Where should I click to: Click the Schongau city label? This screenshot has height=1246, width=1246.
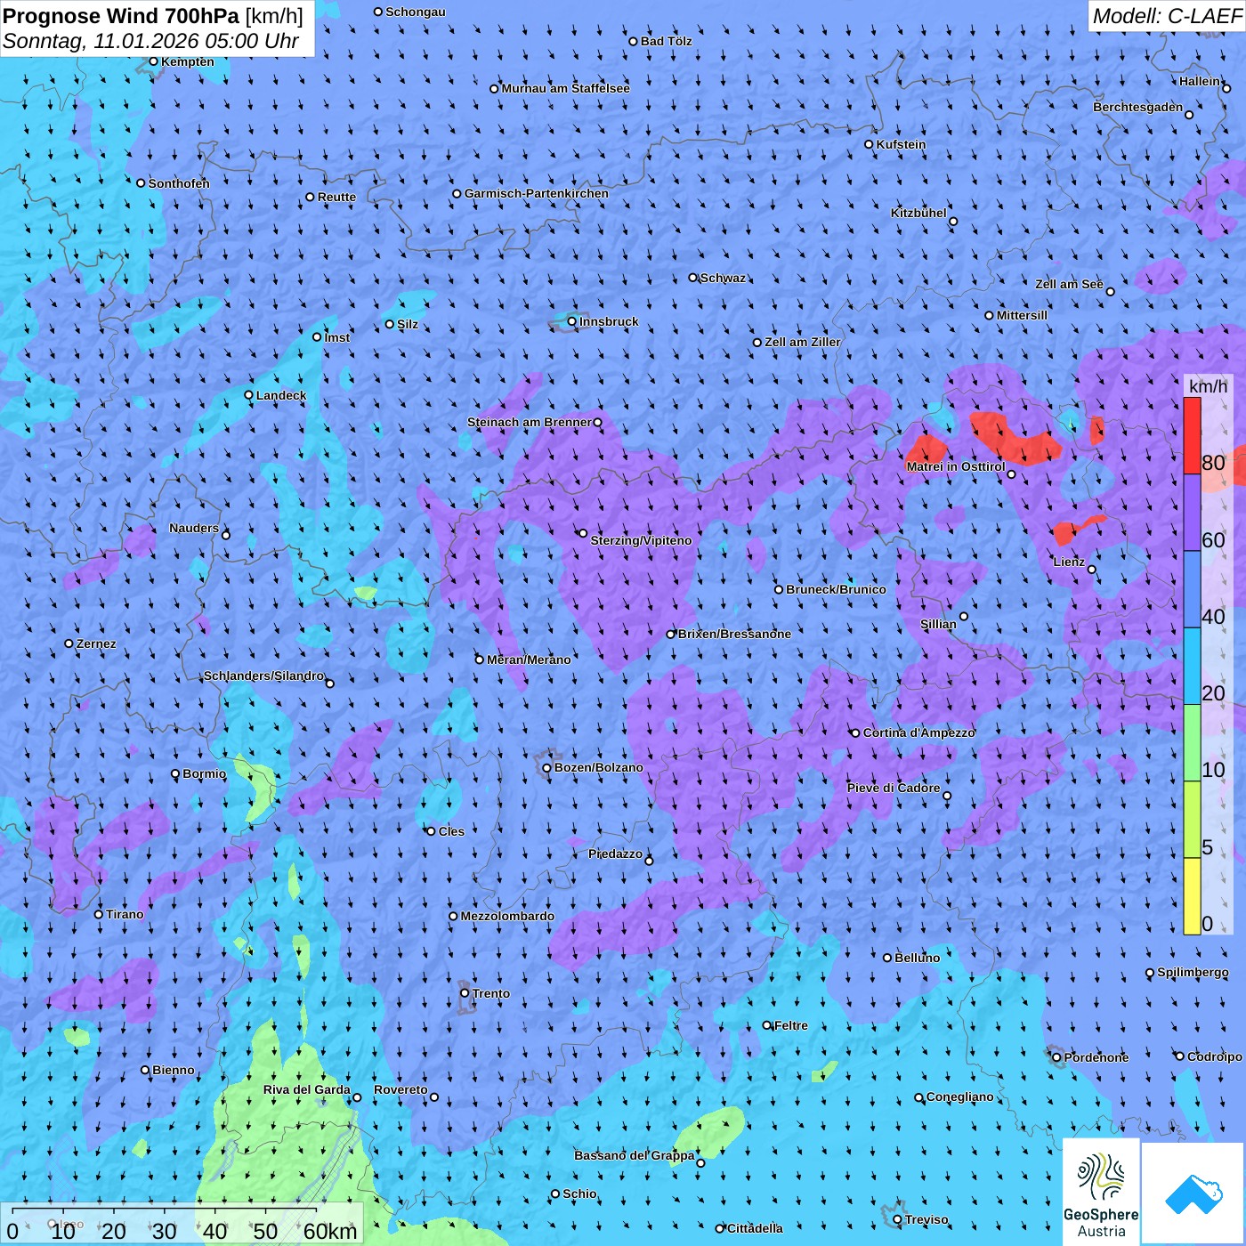click(416, 12)
